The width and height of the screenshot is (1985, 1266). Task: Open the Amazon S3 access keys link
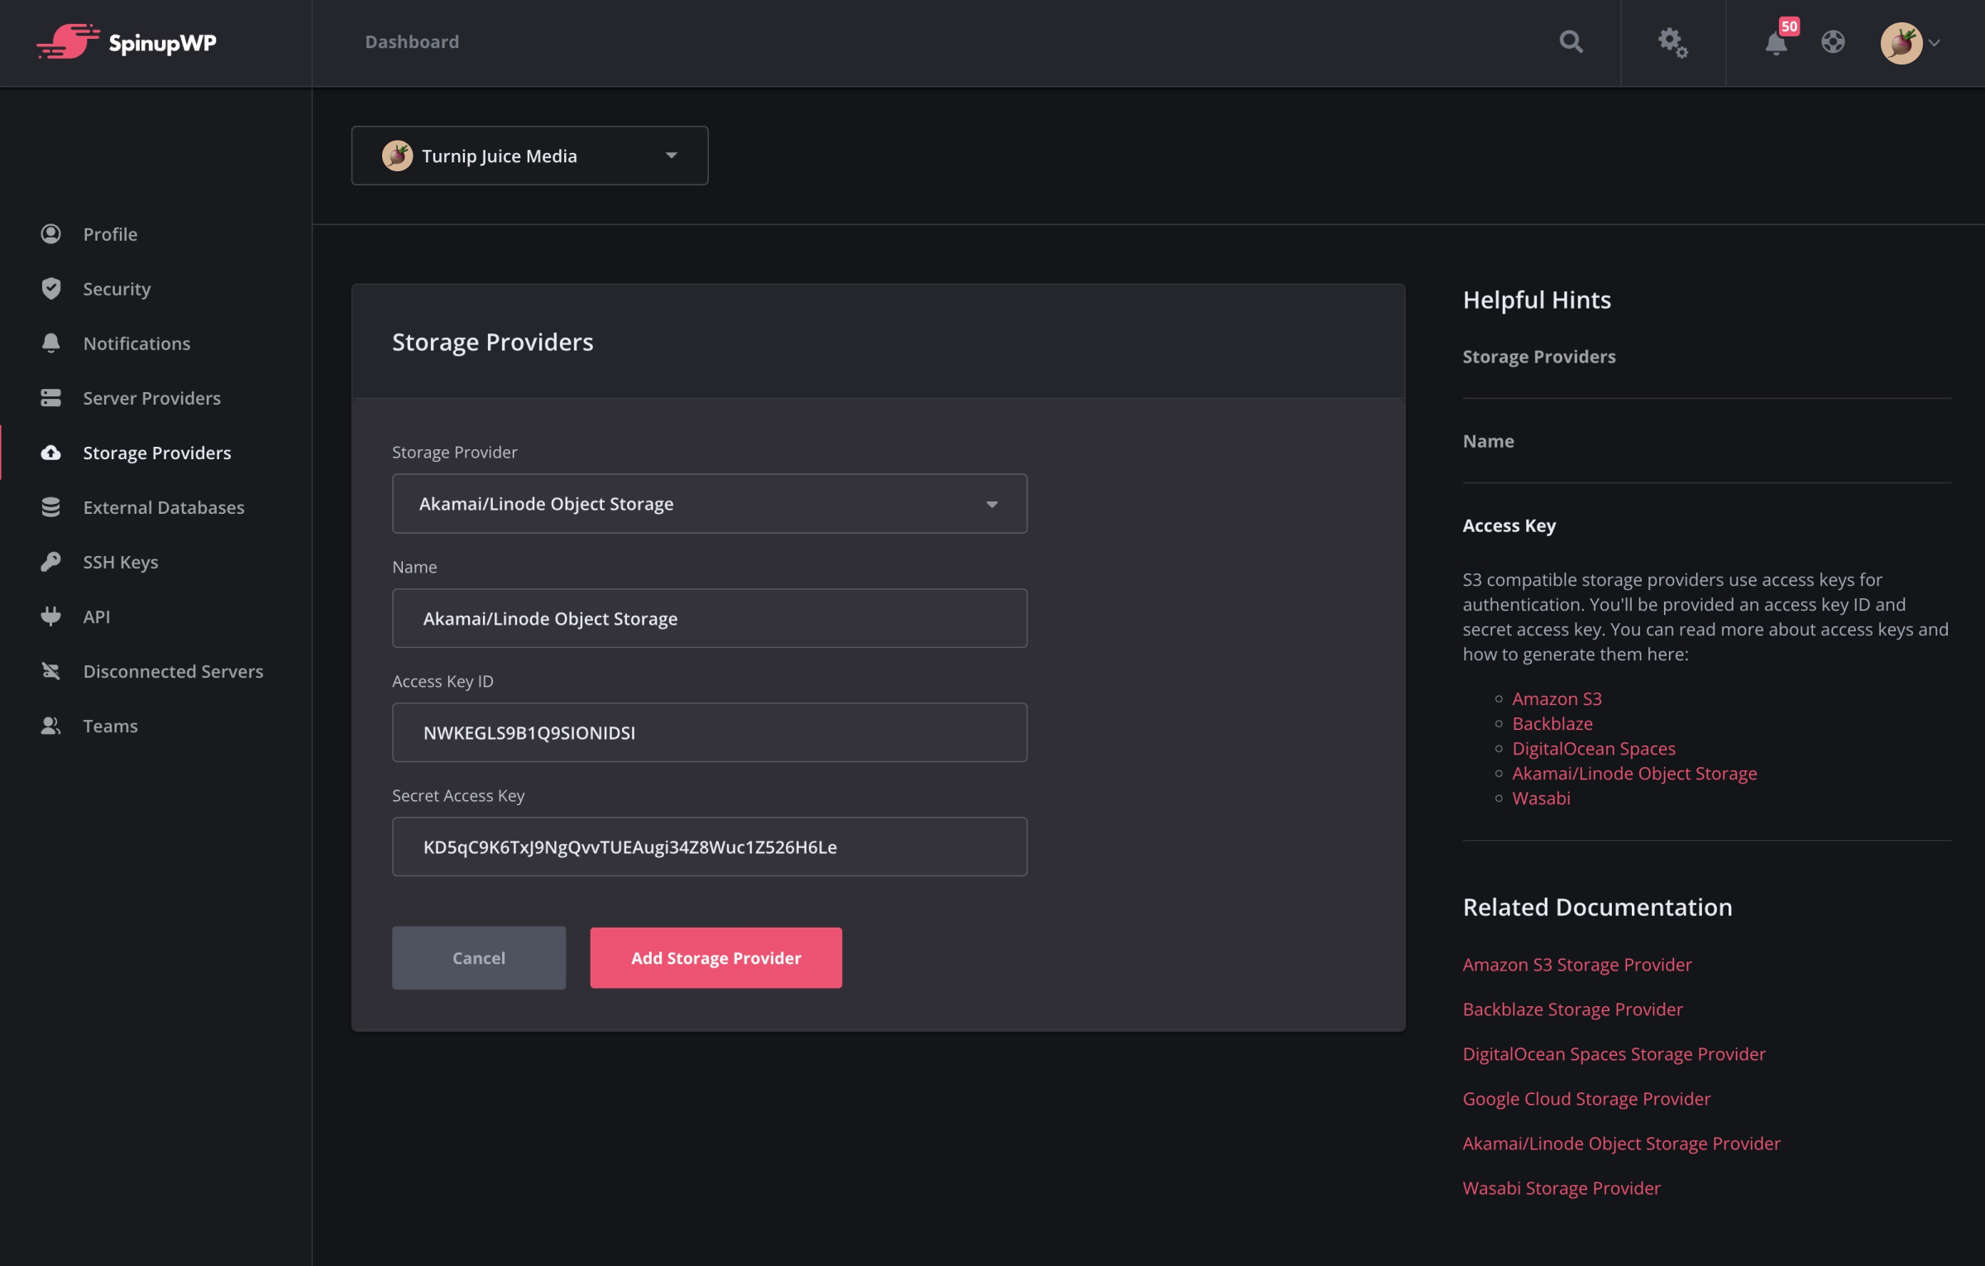tap(1557, 698)
